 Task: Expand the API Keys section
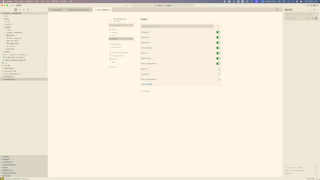145,91
